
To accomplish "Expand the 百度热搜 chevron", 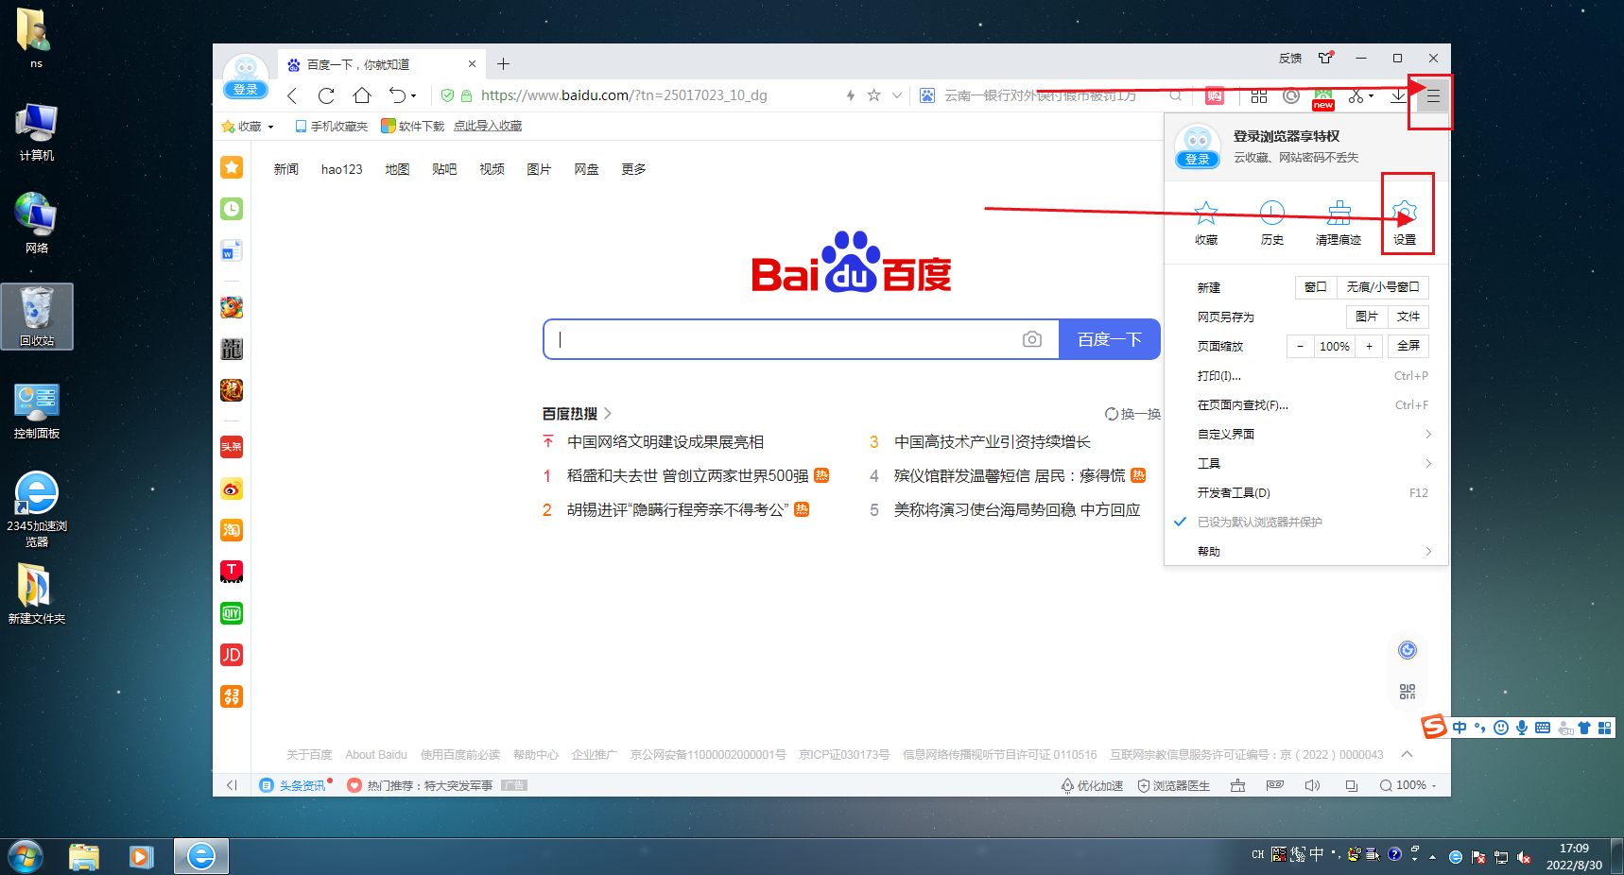I will tap(608, 413).
